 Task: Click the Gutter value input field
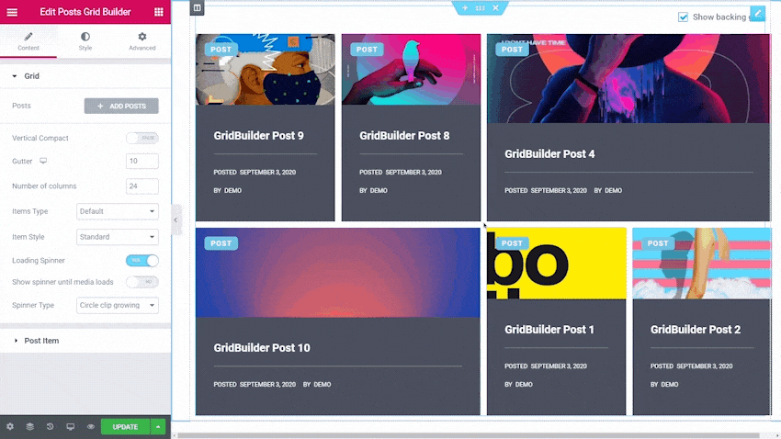coord(142,161)
